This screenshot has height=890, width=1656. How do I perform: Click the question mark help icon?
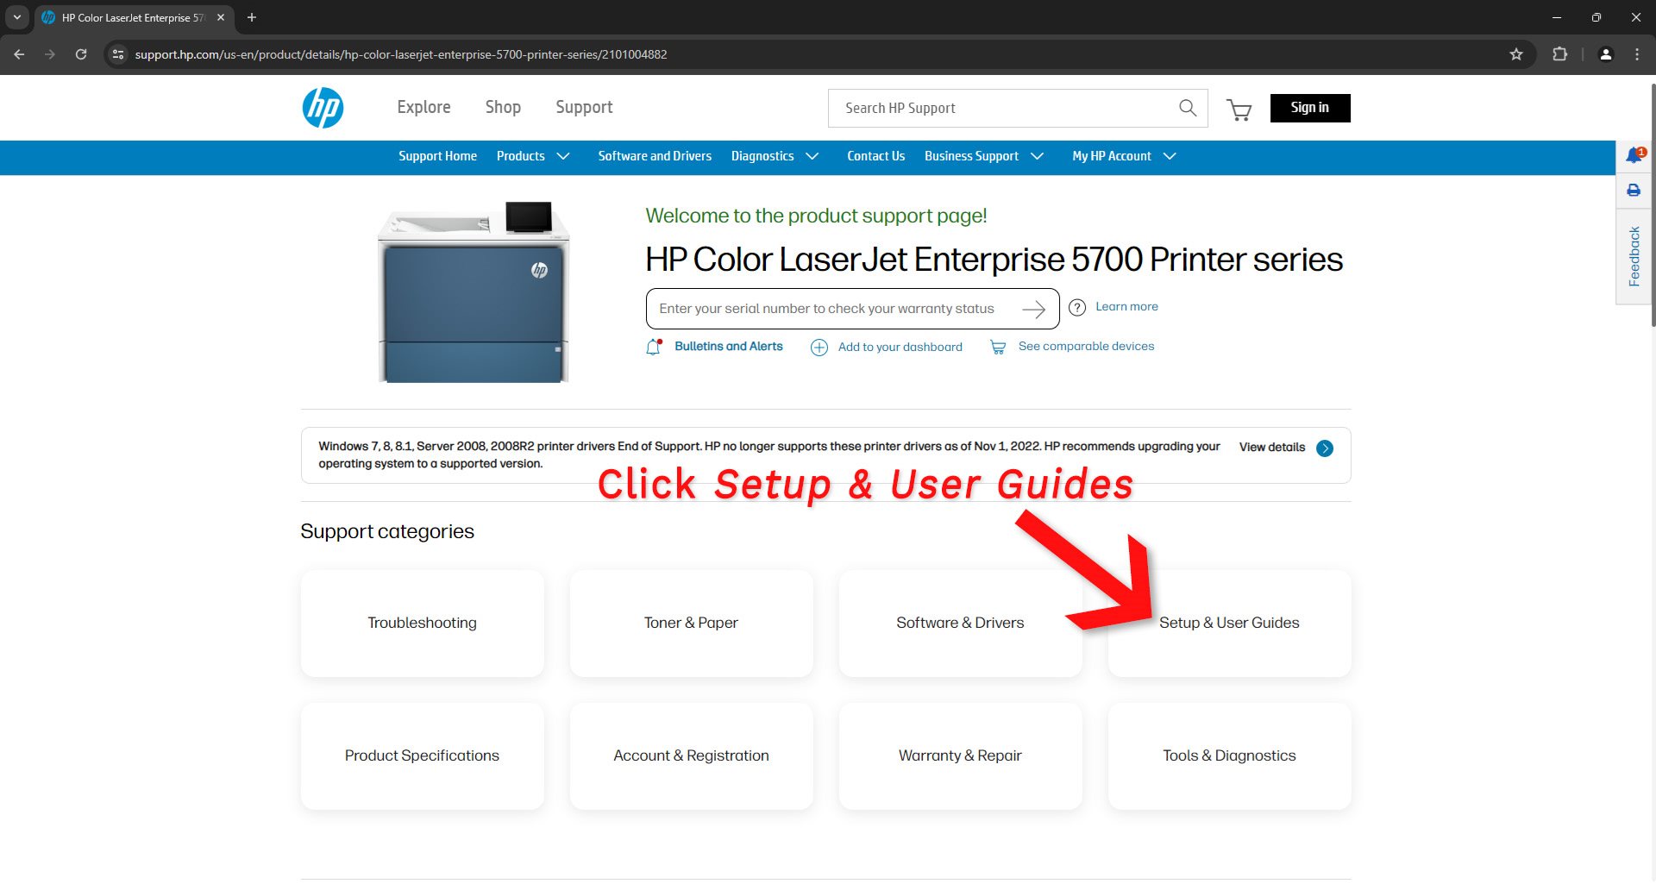(x=1077, y=308)
